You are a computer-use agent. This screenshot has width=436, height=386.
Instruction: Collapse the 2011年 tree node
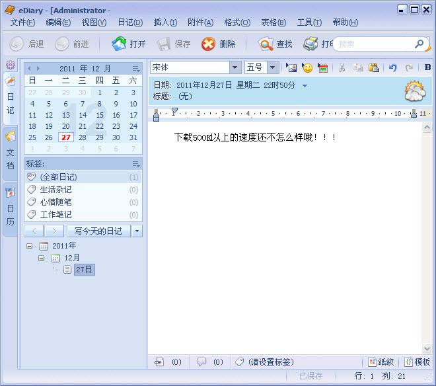[30, 246]
